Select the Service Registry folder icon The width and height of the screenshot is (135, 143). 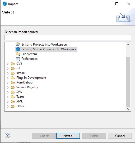13,87
